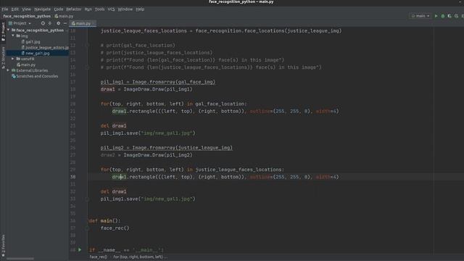Open the 1: Project side tool window

click(3, 32)
